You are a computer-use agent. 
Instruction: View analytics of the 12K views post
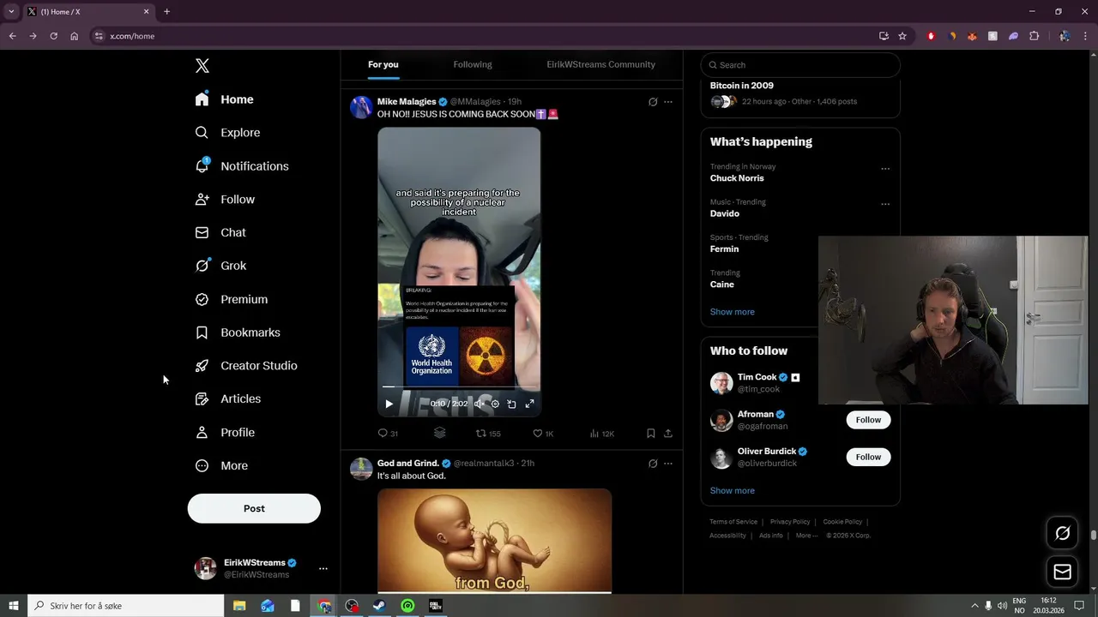coord(601,434)
